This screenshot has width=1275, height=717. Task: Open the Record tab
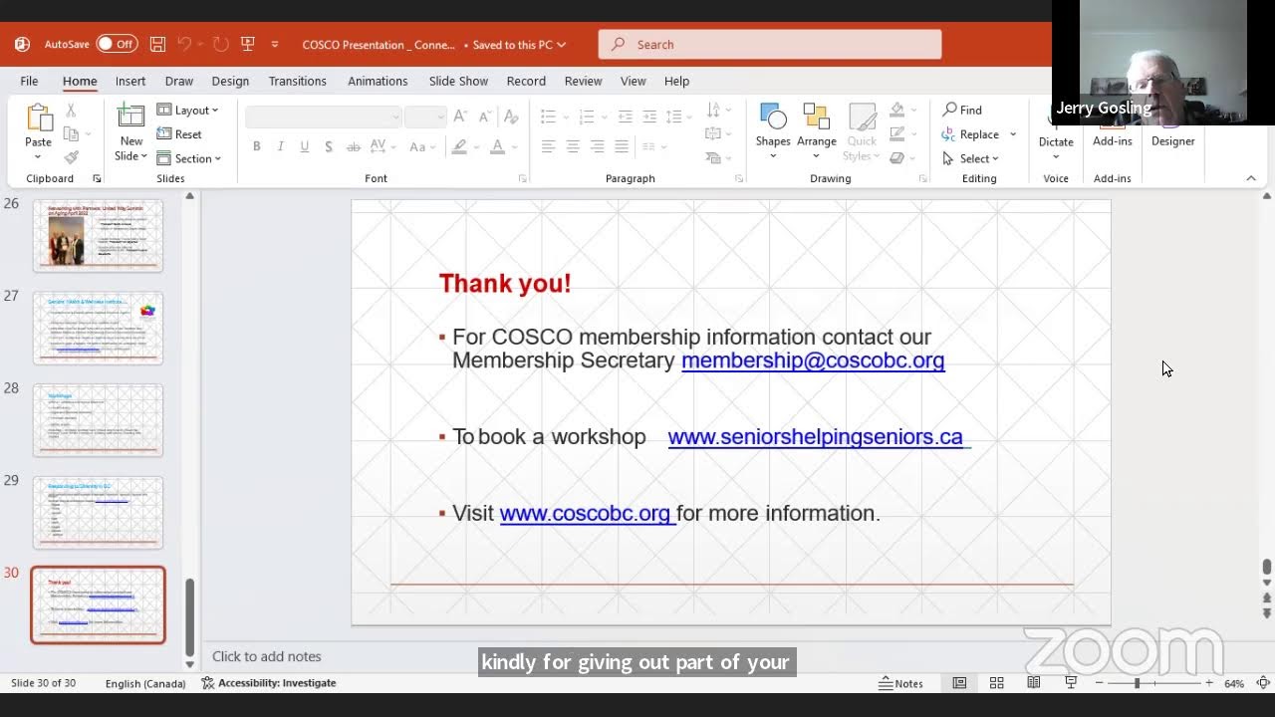tap(526, 81)
